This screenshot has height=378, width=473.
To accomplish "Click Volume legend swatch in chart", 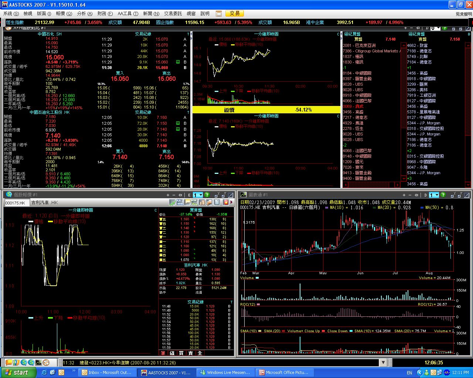I will click(257, 278).
